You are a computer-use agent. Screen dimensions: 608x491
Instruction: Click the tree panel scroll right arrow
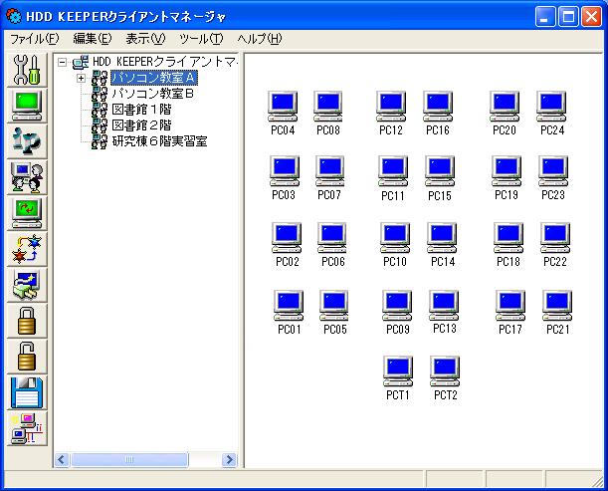tap(229, 459)
